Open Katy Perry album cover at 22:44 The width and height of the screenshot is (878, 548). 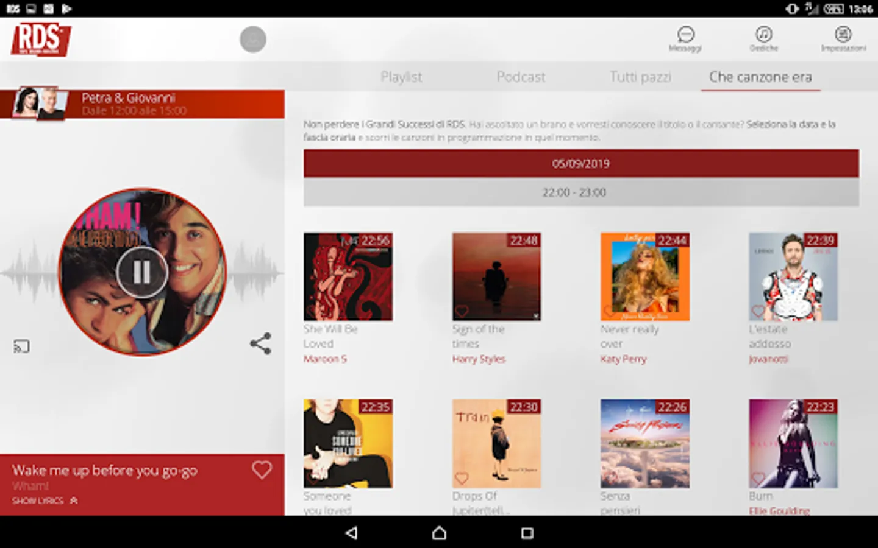click(x=644, y=276)
